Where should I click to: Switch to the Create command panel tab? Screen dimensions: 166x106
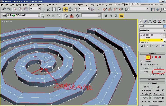[141, 22]
